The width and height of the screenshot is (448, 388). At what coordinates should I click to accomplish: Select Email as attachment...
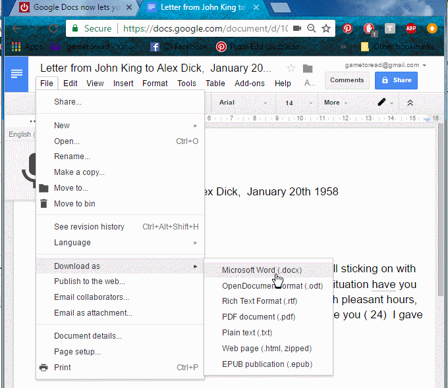click(x=120, y=313)
